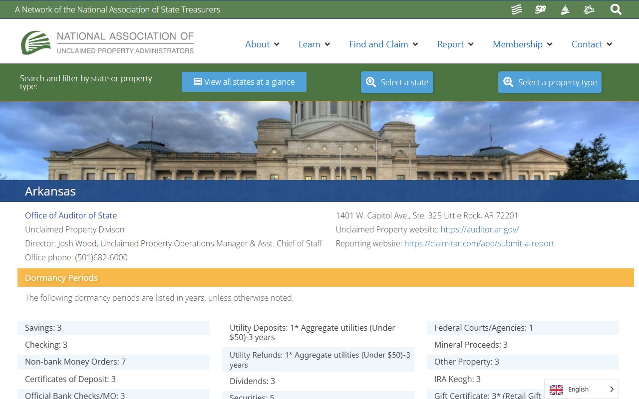The width and height of the screenshot is (639, 399).
Task: Click the 'Checking: 3' entry
Action: tap(113, 345)
